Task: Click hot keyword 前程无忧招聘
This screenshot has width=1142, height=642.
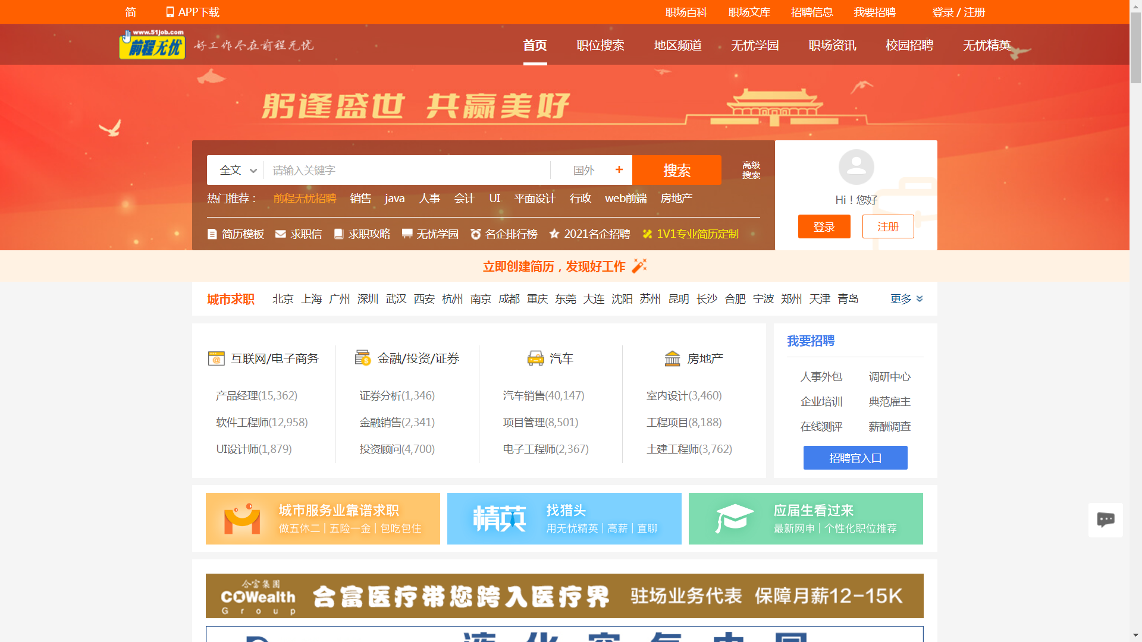Action: click(x=305, y=199)
